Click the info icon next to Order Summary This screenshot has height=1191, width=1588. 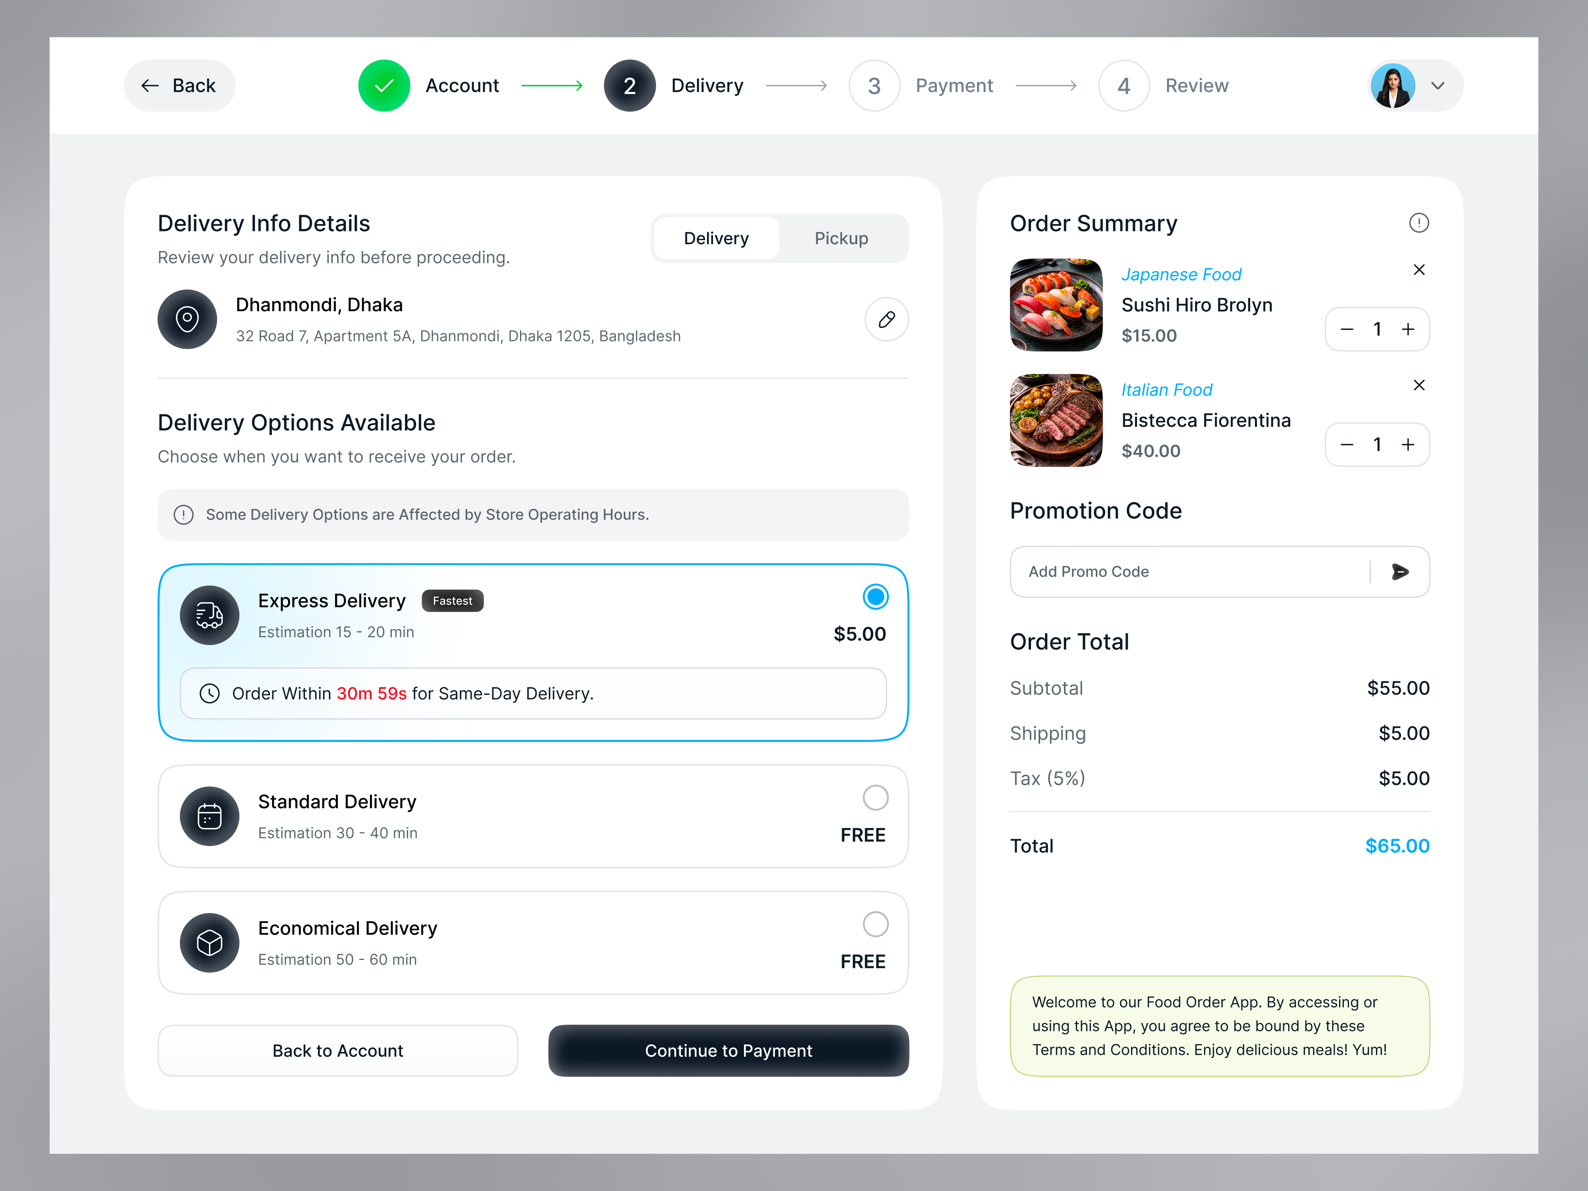click(1419, 223)
